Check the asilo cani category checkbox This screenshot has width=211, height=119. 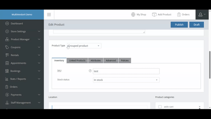tap(160, 107)
